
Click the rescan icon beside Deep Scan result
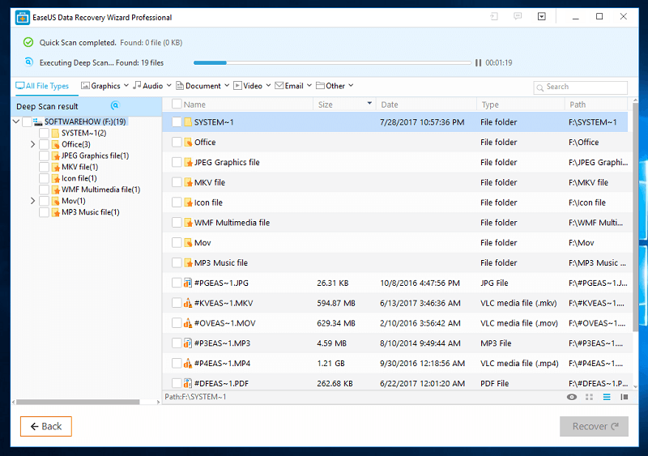(115, 106)
